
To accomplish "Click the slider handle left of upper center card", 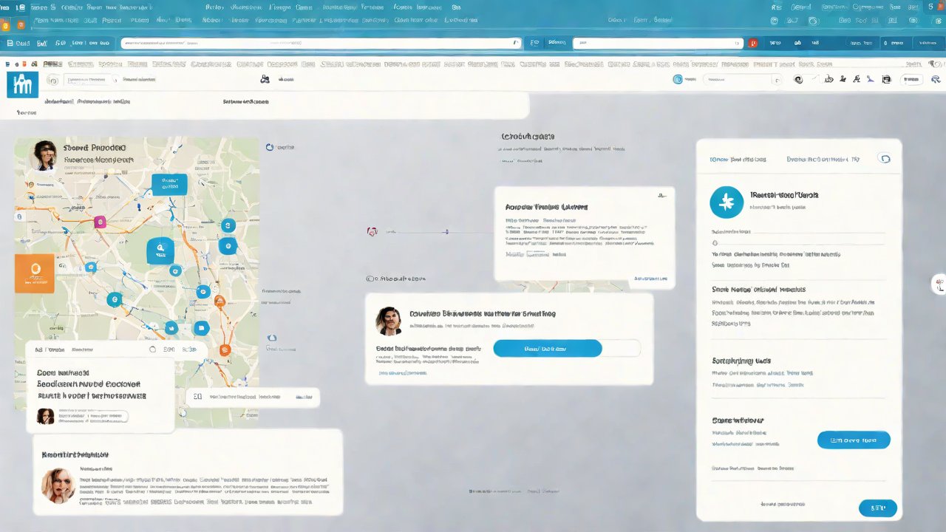I will tap(447, 232).
